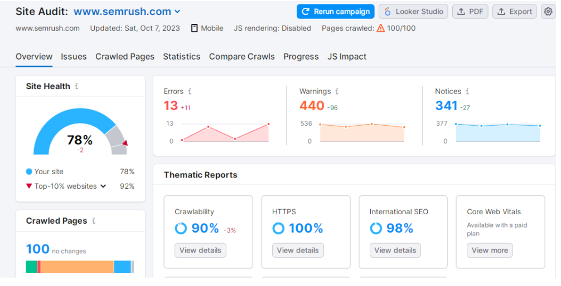Click View more under Core Web Vitals
Viewport: 561px width, 286px height.
490,250
